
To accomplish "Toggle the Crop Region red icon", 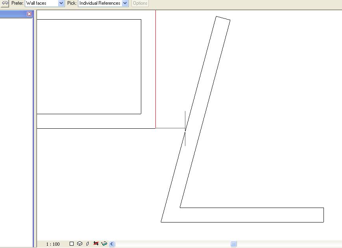I will [96, 243].
